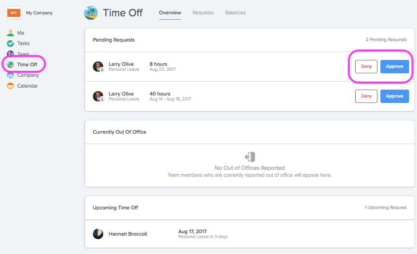Click the Time Off palm tree sidebar icon
Image resolution: width=417 pixels, height=254 pixels.
(x=10, y=64)
